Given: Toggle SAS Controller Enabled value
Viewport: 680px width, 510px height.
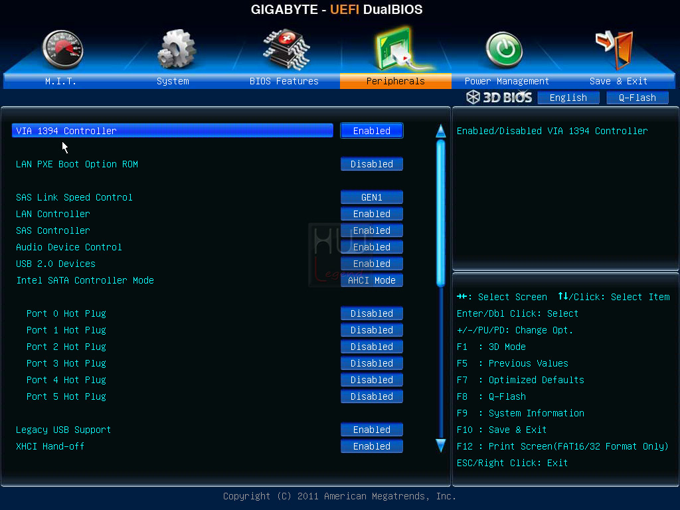Looking at the screenshot, I should [372, 230].
